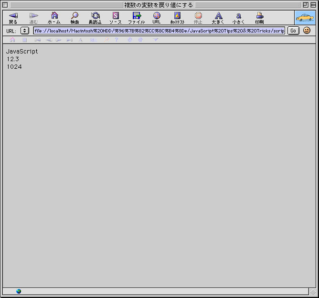Click the window resize grip corner
The image size is (319, 298).
pyautogui.click(x=313, y=292)
